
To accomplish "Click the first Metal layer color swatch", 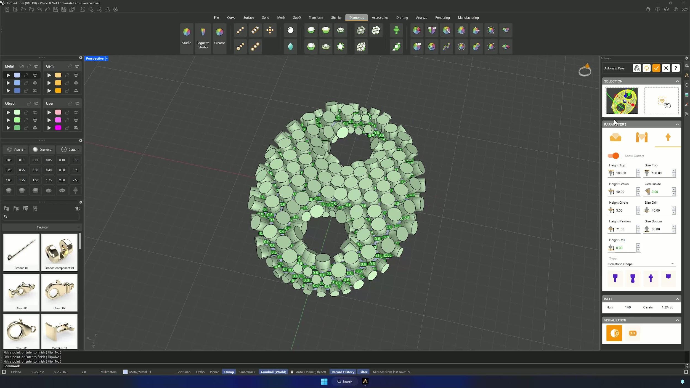I will 17,75.
